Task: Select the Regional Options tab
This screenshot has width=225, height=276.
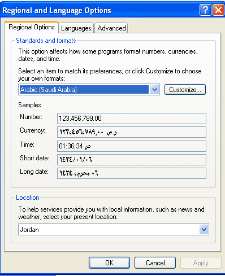Action: pyautogui.click(x=32, y=27)
